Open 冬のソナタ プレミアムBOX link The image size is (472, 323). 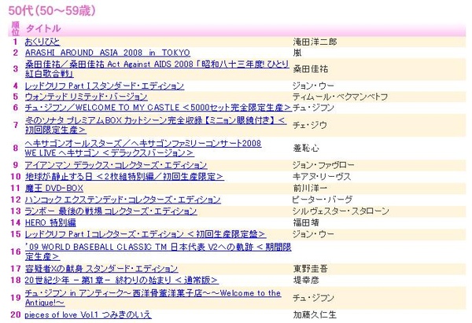pos(156,125)
